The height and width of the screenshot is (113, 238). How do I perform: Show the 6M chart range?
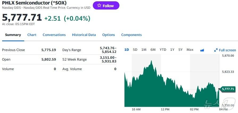(x=153, y=50)
